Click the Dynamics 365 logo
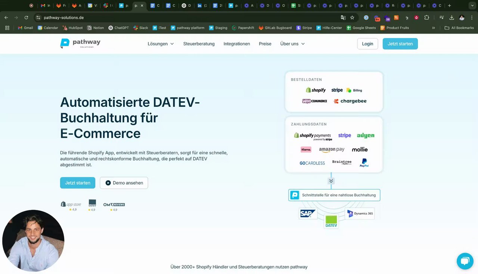478x274 pixels. click(360, 213)
